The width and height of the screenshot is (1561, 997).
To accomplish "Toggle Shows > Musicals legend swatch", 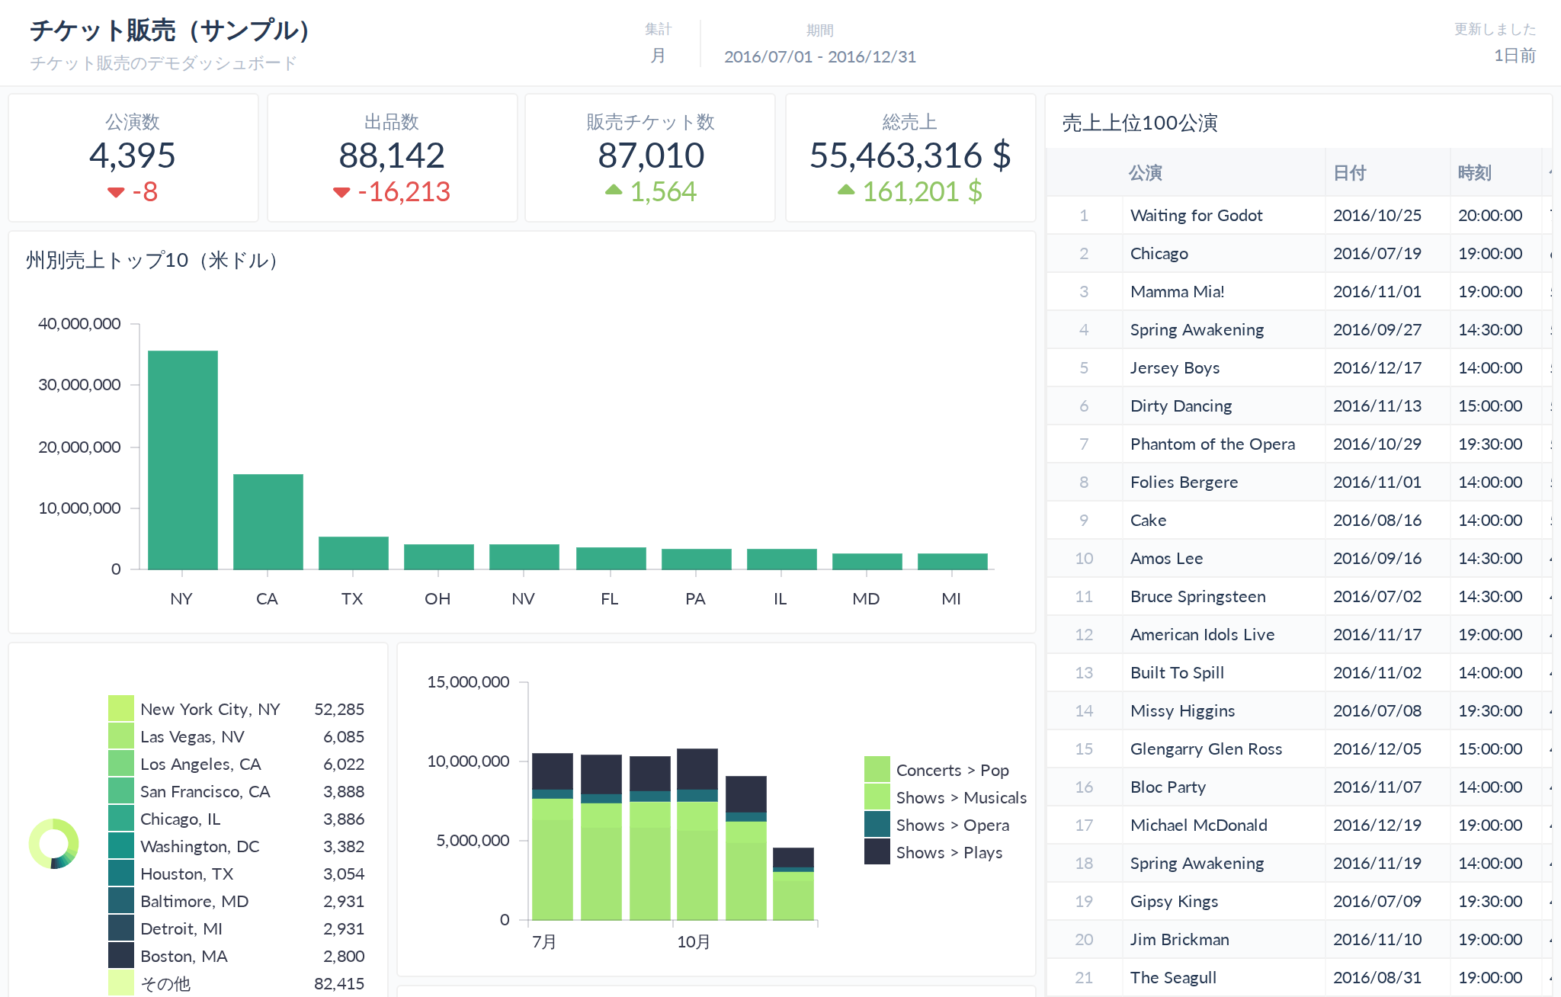I will [x=877, y=797].
